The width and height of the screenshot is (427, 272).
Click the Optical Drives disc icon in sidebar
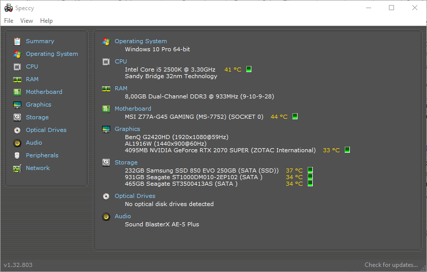tap(17, 130)
